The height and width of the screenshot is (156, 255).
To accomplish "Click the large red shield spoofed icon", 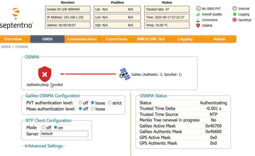I will [x=44, y=74].
